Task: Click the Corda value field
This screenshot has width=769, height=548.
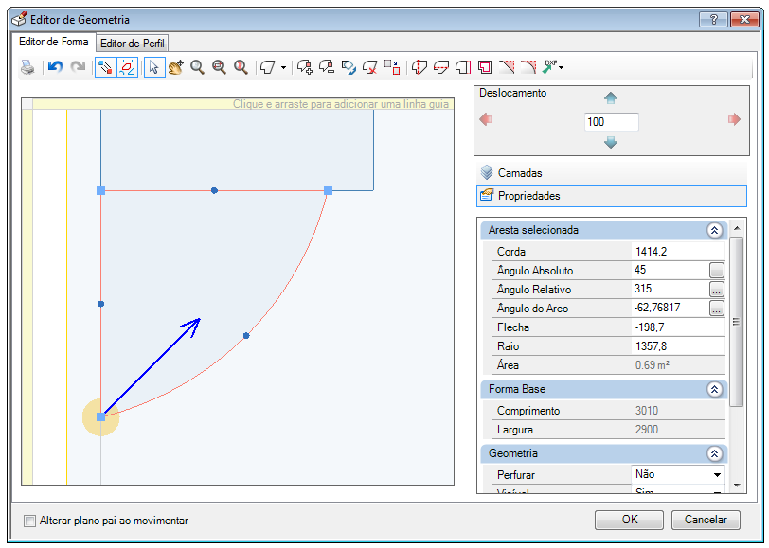Action: (678, 252)
